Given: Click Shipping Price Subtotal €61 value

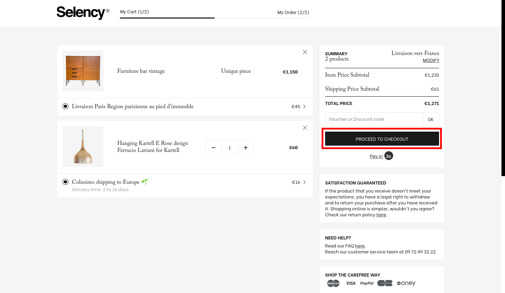Looking at the screenshot, I should [x=435, y=89].
